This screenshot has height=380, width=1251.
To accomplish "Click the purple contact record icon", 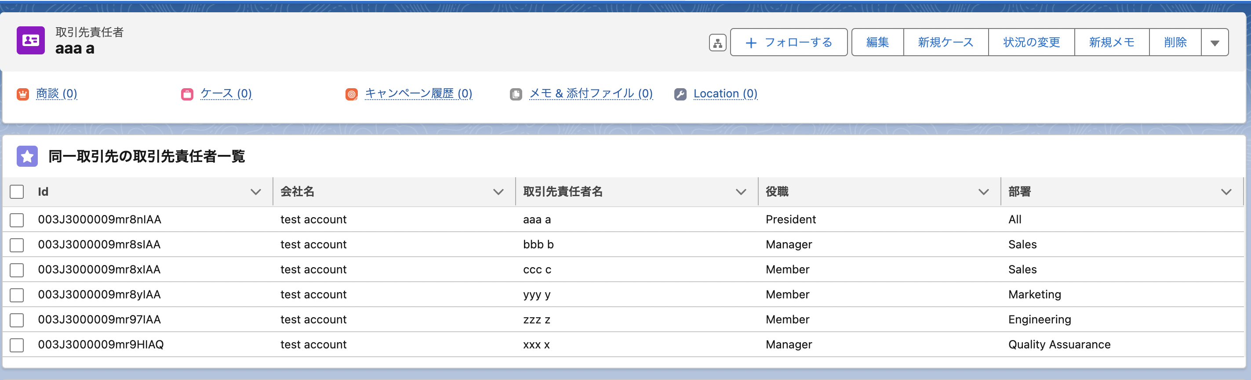I will (31, 40).
